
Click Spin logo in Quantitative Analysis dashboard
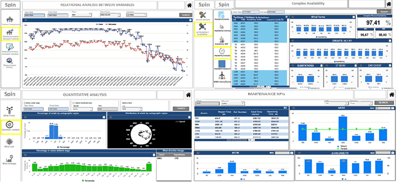click(10, 94)
